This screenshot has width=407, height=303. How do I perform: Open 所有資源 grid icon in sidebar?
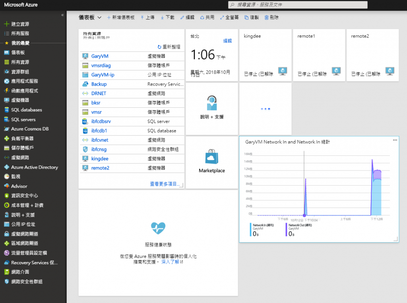(7, 62)
